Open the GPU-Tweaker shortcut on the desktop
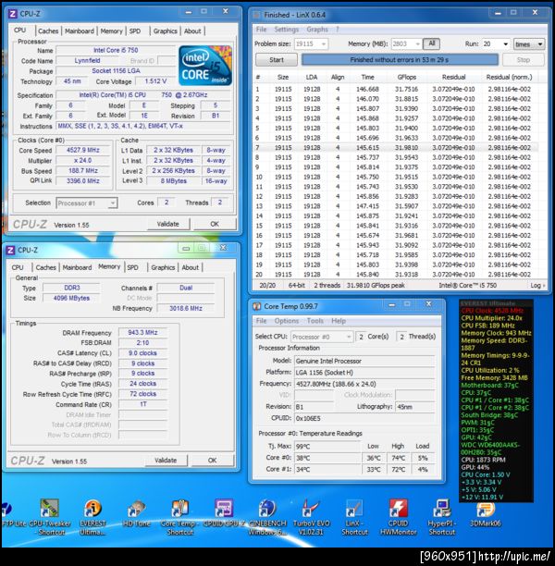Image resolution: width=555 pixels, height=566 pixels. coord(50,517)
